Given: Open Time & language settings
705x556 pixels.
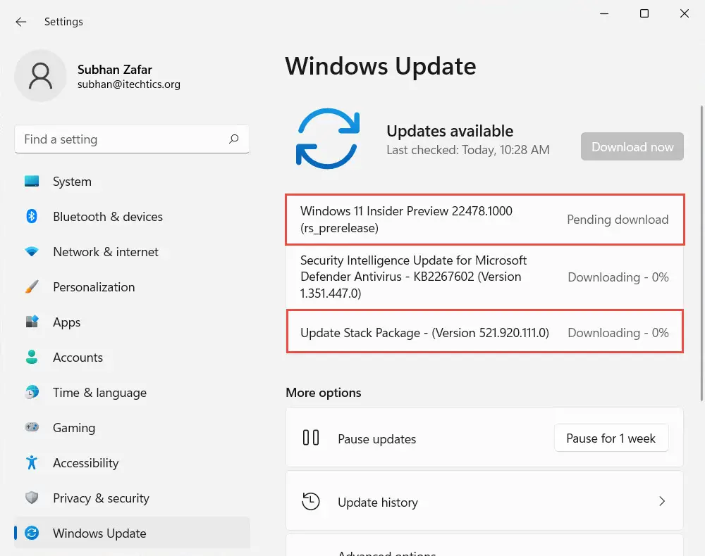Looking at the screenshot, I should coord(132,392).
